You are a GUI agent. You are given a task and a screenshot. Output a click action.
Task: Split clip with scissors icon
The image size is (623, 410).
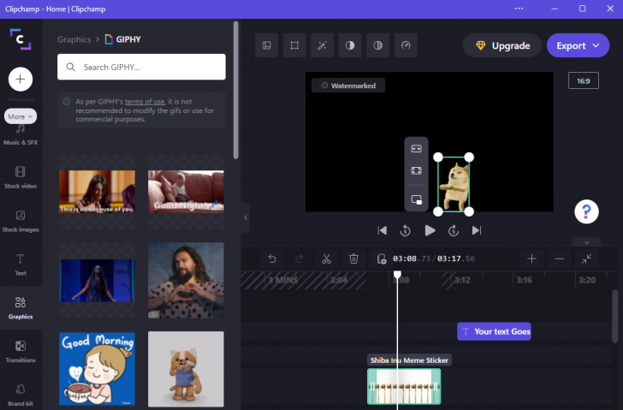(326, 259)
